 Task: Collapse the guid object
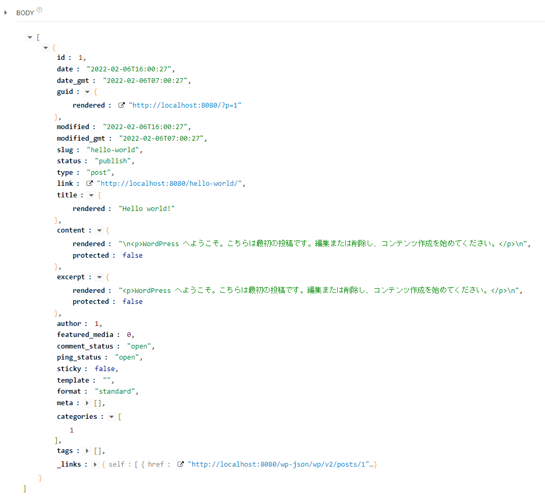[x=87, y=92]
